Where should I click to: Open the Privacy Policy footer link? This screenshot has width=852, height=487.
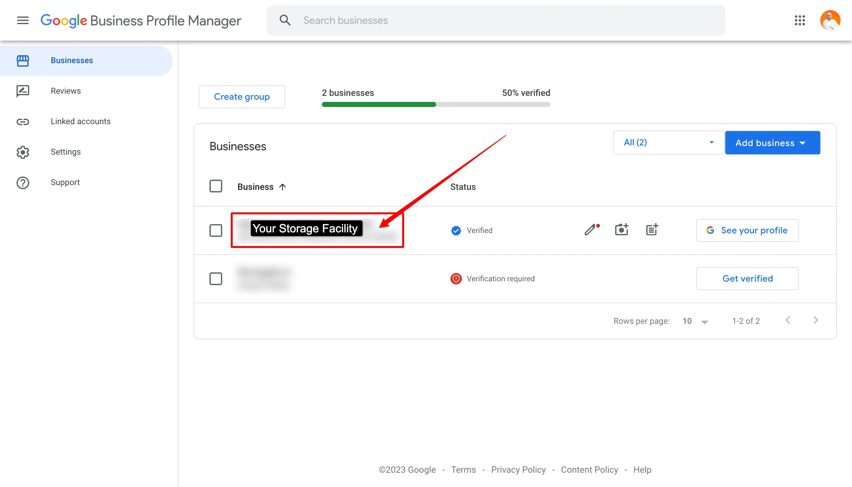tap(518, 470)
